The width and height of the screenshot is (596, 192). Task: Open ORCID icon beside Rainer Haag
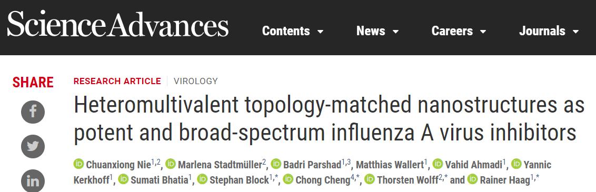[473, 179]
